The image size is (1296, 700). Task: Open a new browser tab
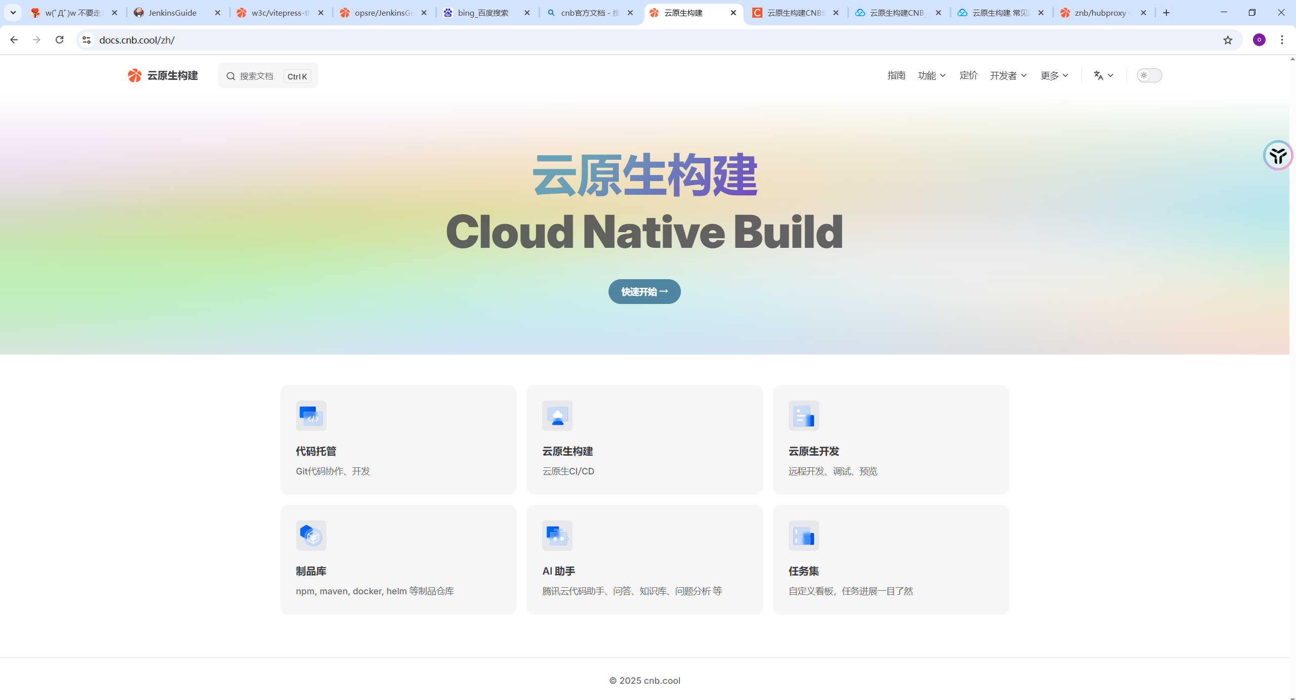point(1166,13)
